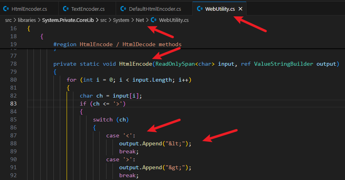Click the C# icon on HtmlEncoder.cs tab
The height and width of the screenshot is (180, 345).
click(6, 9)
